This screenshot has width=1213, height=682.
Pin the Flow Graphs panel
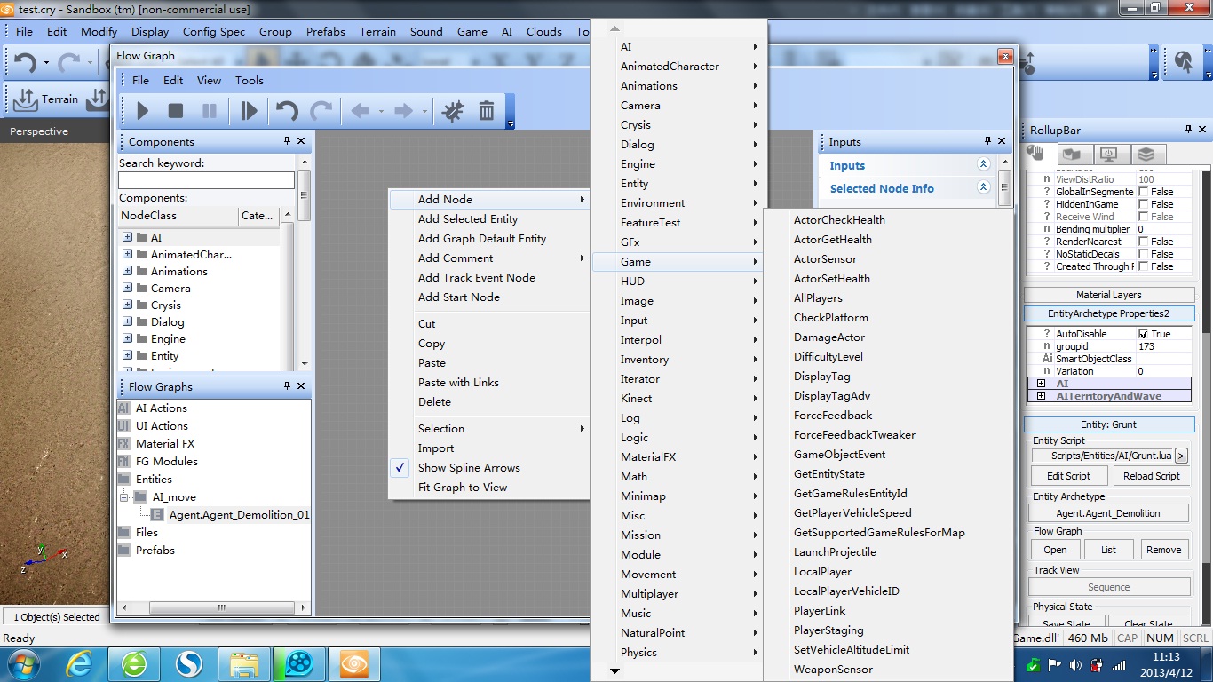287,385
